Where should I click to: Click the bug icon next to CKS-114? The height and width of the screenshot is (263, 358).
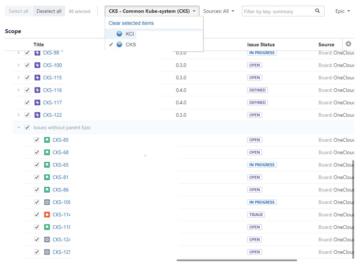tap(47, 215)
